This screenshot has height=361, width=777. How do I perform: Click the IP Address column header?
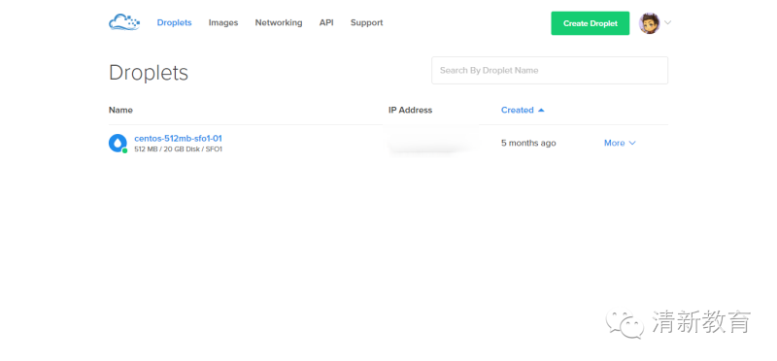tap(410, 110)
